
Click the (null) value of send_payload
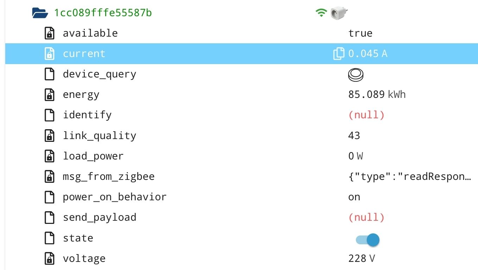[366, 218]
